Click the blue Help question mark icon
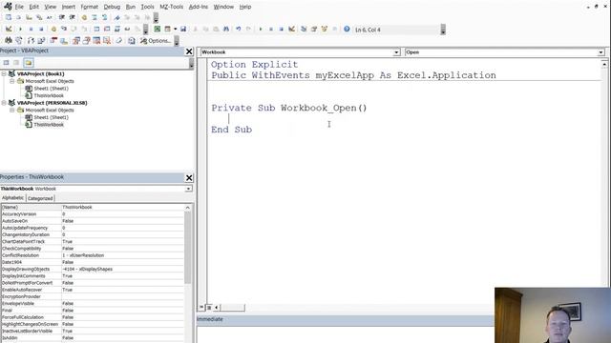Viewport: 611px width, 343px height. click(347, 30)
